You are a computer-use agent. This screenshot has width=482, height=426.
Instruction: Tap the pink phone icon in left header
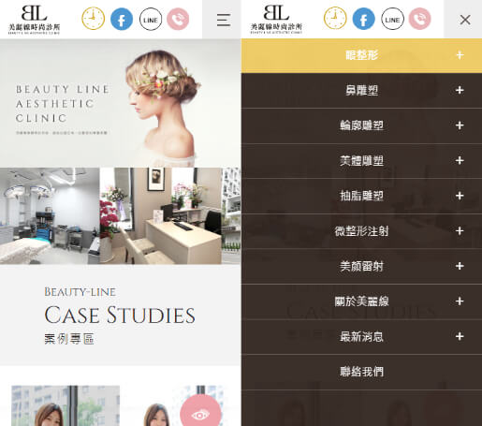coord(178,20)
